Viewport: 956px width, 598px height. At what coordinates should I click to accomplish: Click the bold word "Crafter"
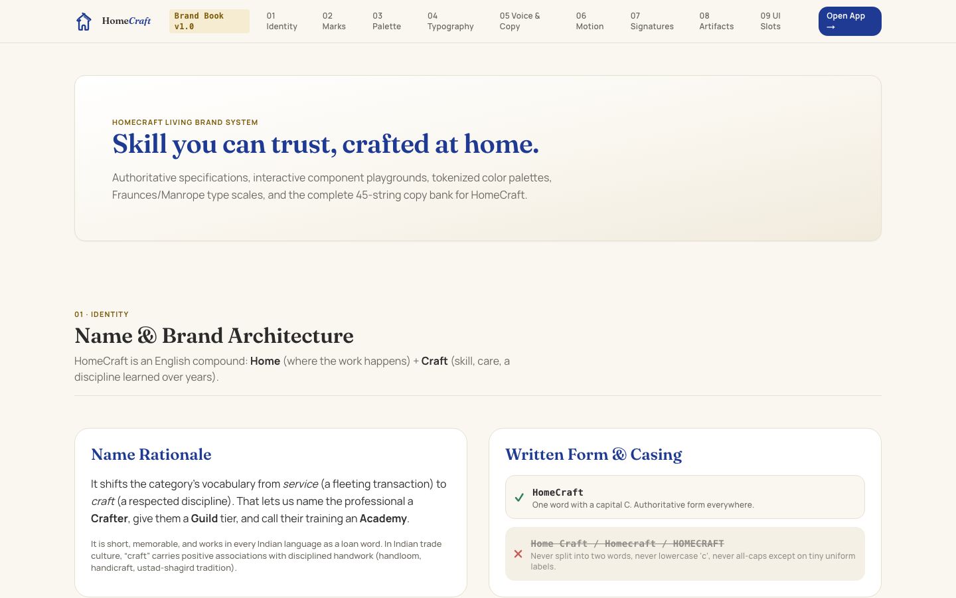pos(110,518)
